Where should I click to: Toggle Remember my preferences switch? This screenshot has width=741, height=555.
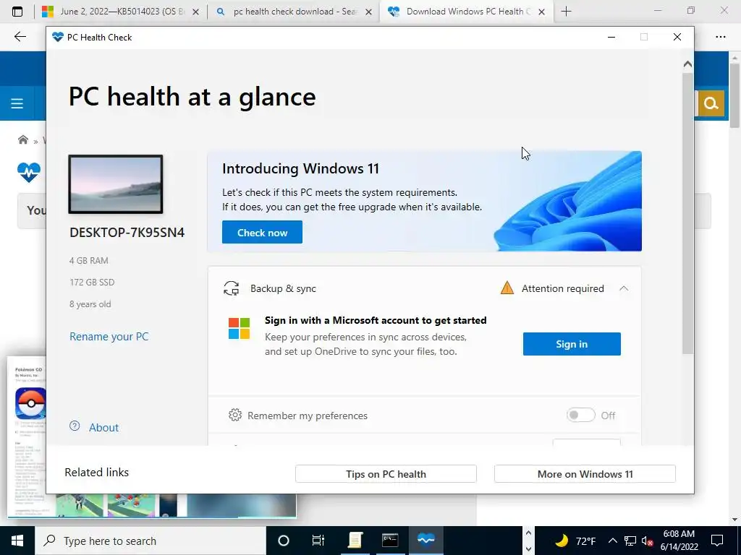coord(581,415)
